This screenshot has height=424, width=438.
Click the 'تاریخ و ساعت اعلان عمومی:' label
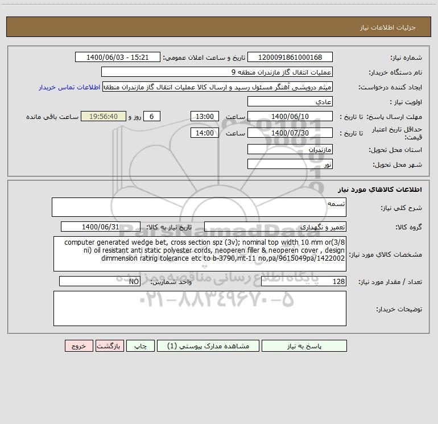click(x=204, y=57)
